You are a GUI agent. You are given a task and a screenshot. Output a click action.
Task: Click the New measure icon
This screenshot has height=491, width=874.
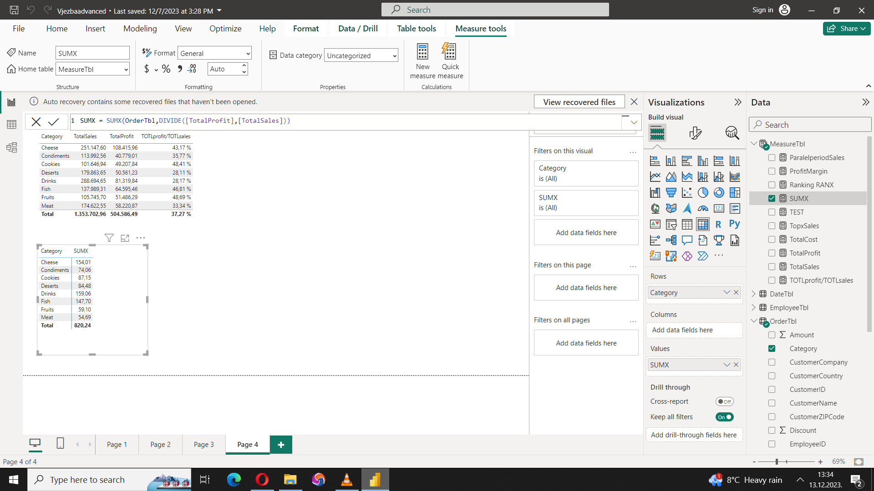422,52
